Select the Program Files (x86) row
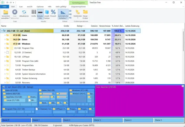Screen dimensions: 185x127 point(70,61)
